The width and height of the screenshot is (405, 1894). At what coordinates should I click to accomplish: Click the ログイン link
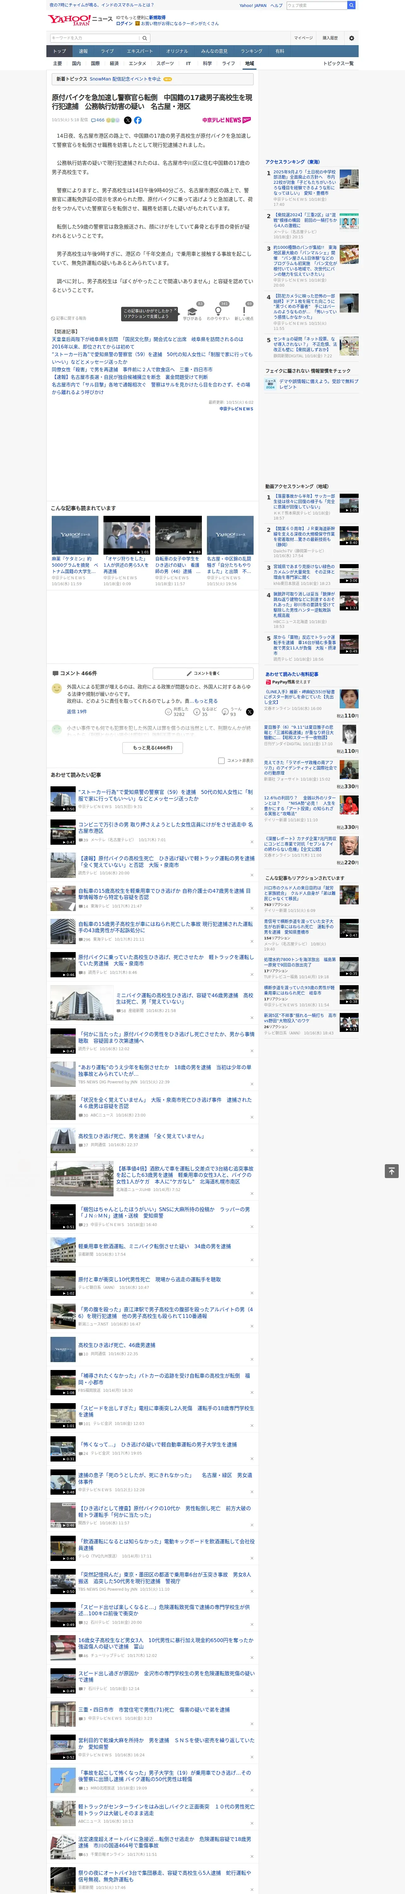(x=124, y=24)
